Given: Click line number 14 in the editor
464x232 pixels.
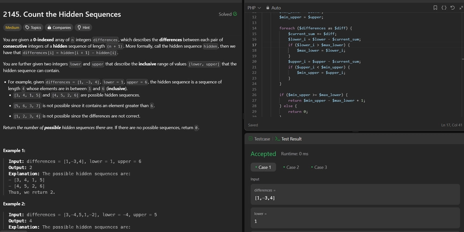Looking at the screenshot, I should click(x=254, y=28).
